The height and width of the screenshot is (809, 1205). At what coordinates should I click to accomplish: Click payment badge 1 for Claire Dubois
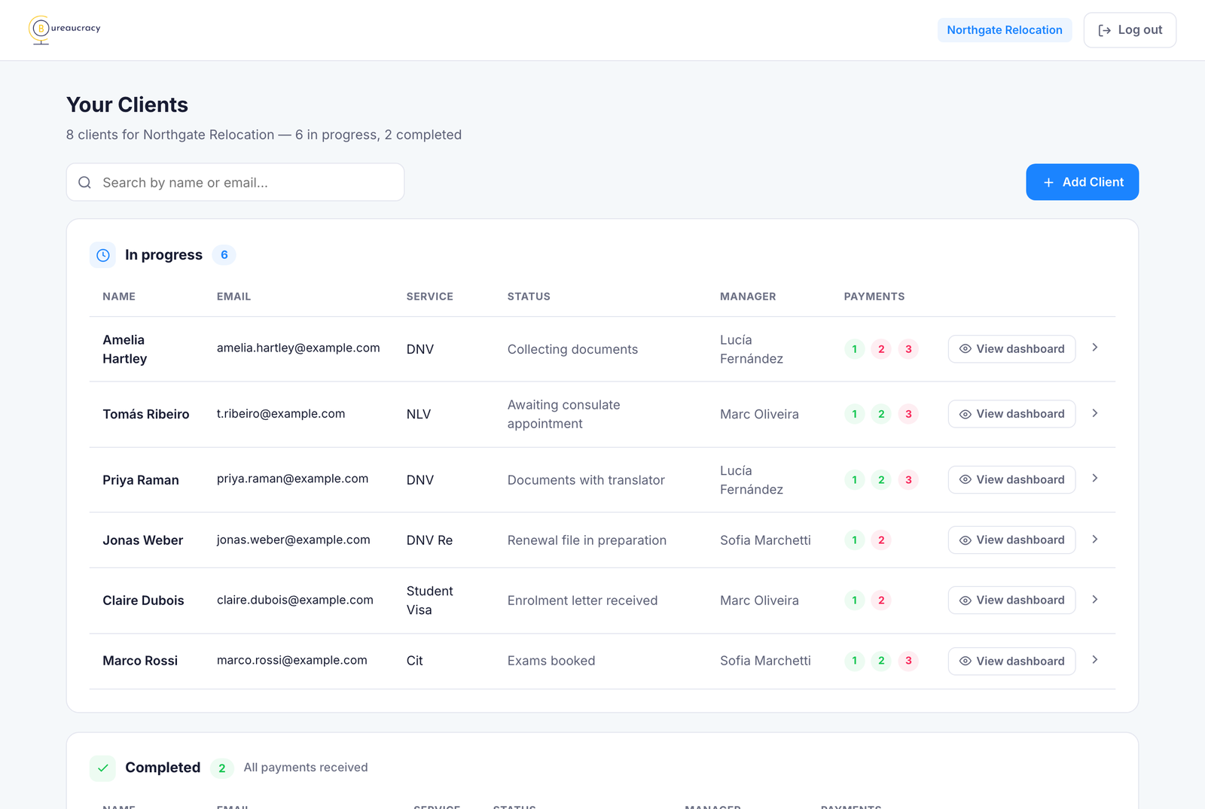(x=854, y=601)
